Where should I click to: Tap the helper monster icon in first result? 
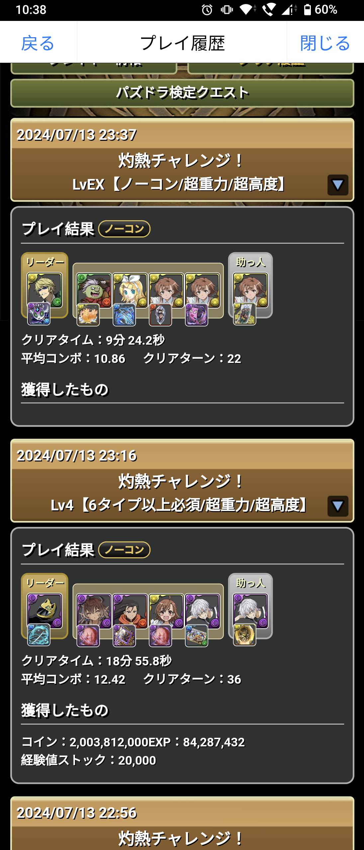pyautogui.click(x=250, y=291)
